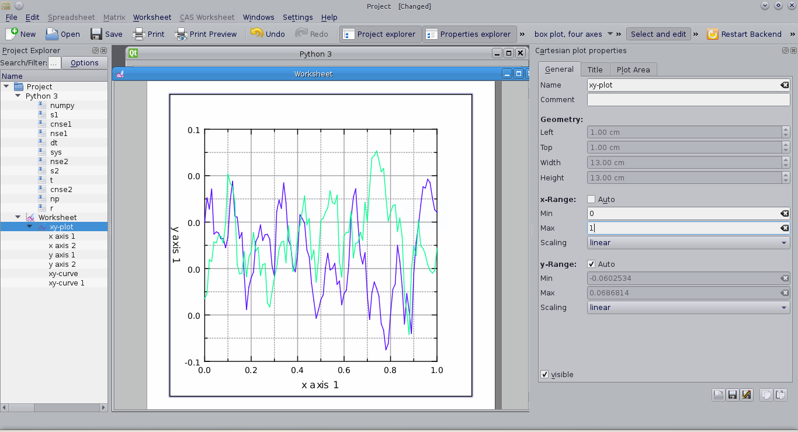The width and height of the screenshot is (798, 432).
Task: Click the Select and edit button
Action: tap(658, 34)
